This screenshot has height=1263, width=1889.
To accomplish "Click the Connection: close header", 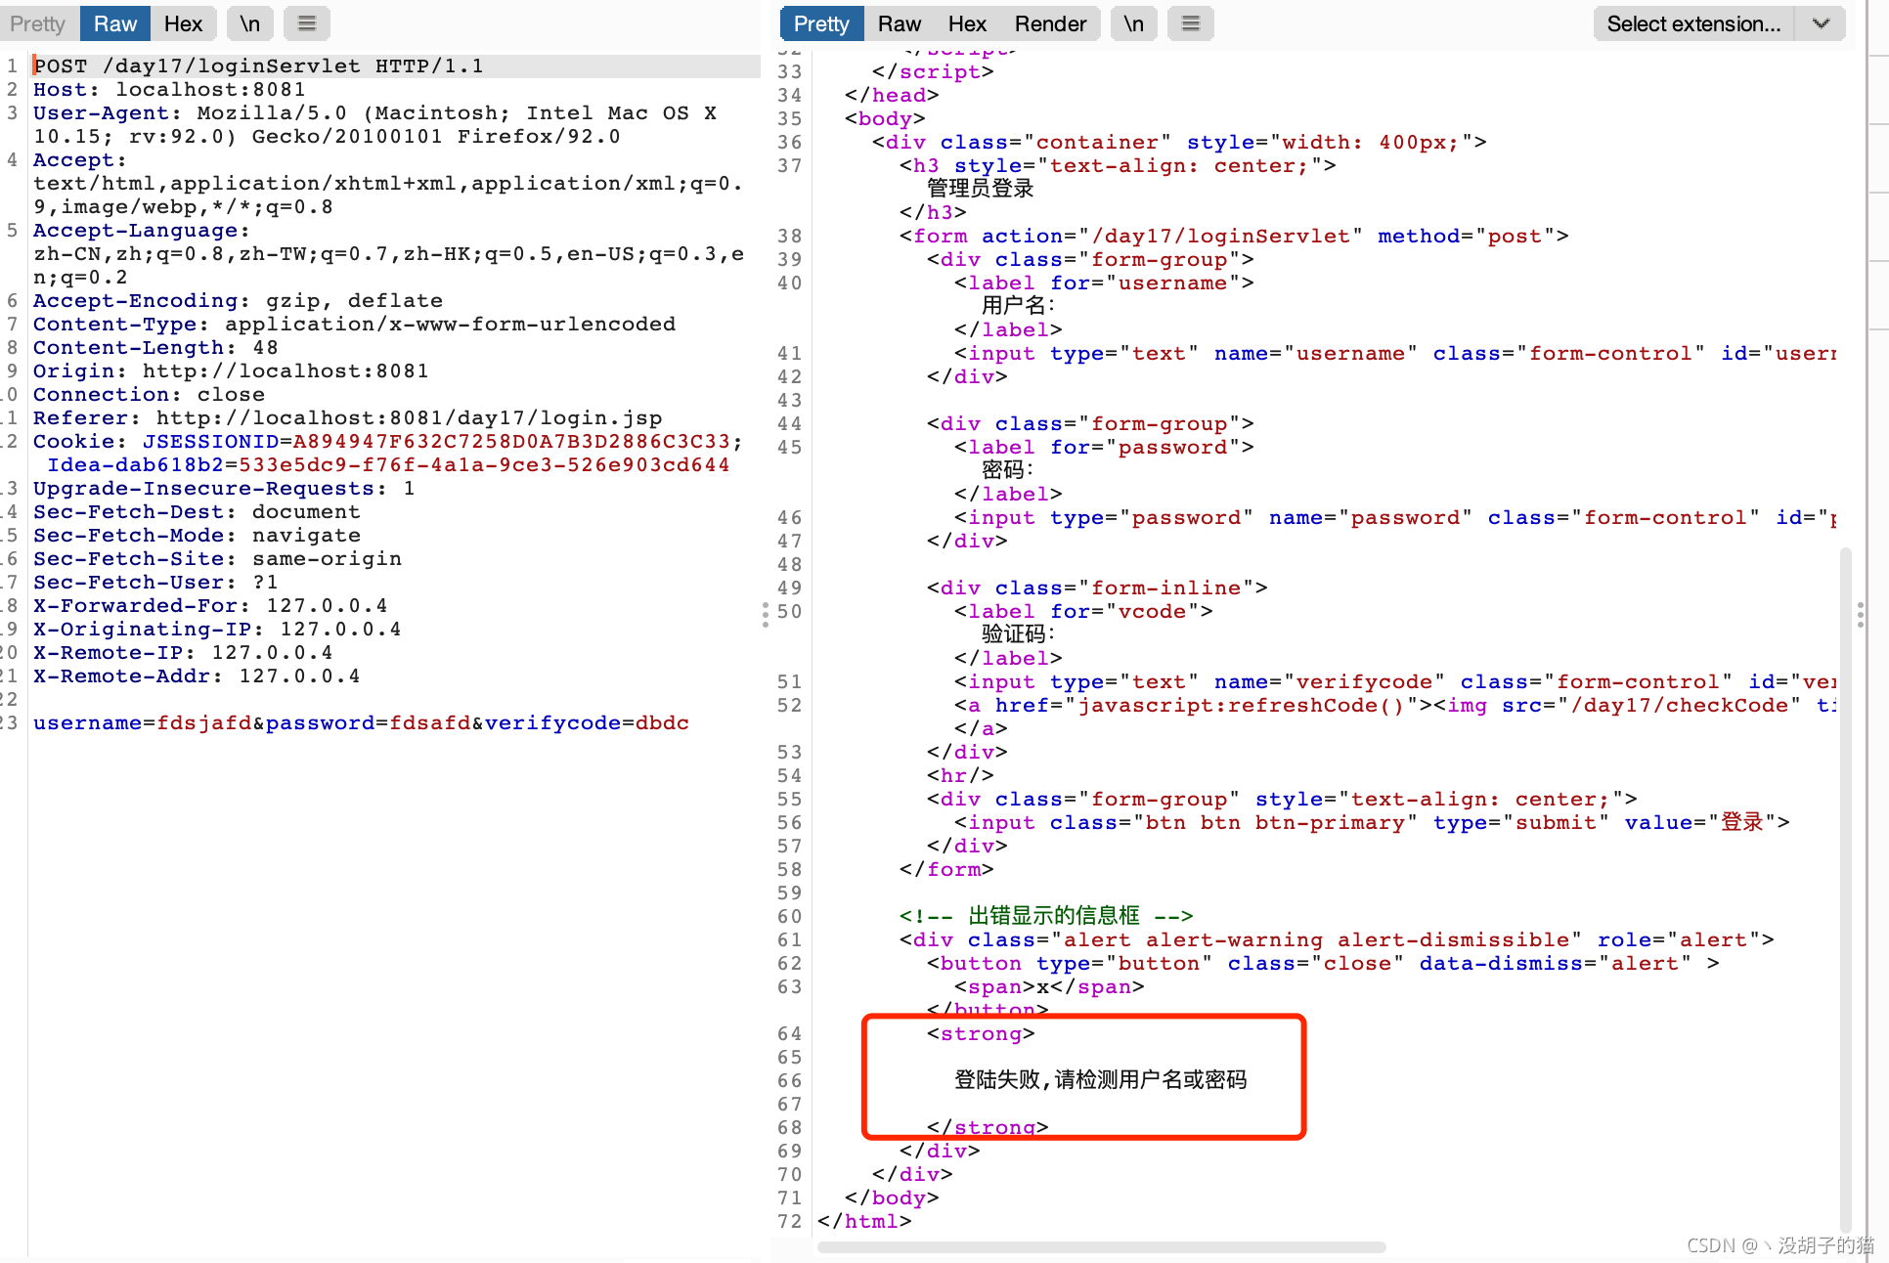I will click(149, 394).
